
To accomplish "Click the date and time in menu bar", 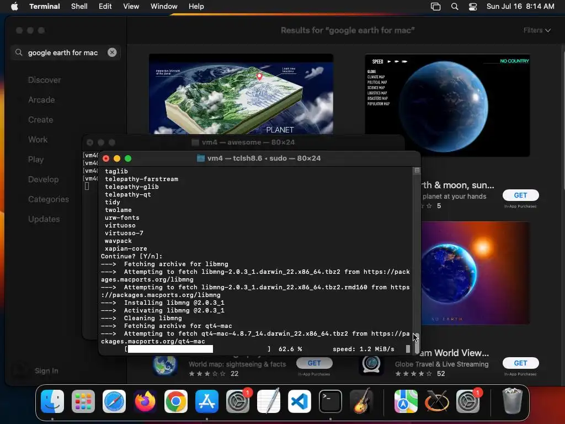I will (520, 7).
